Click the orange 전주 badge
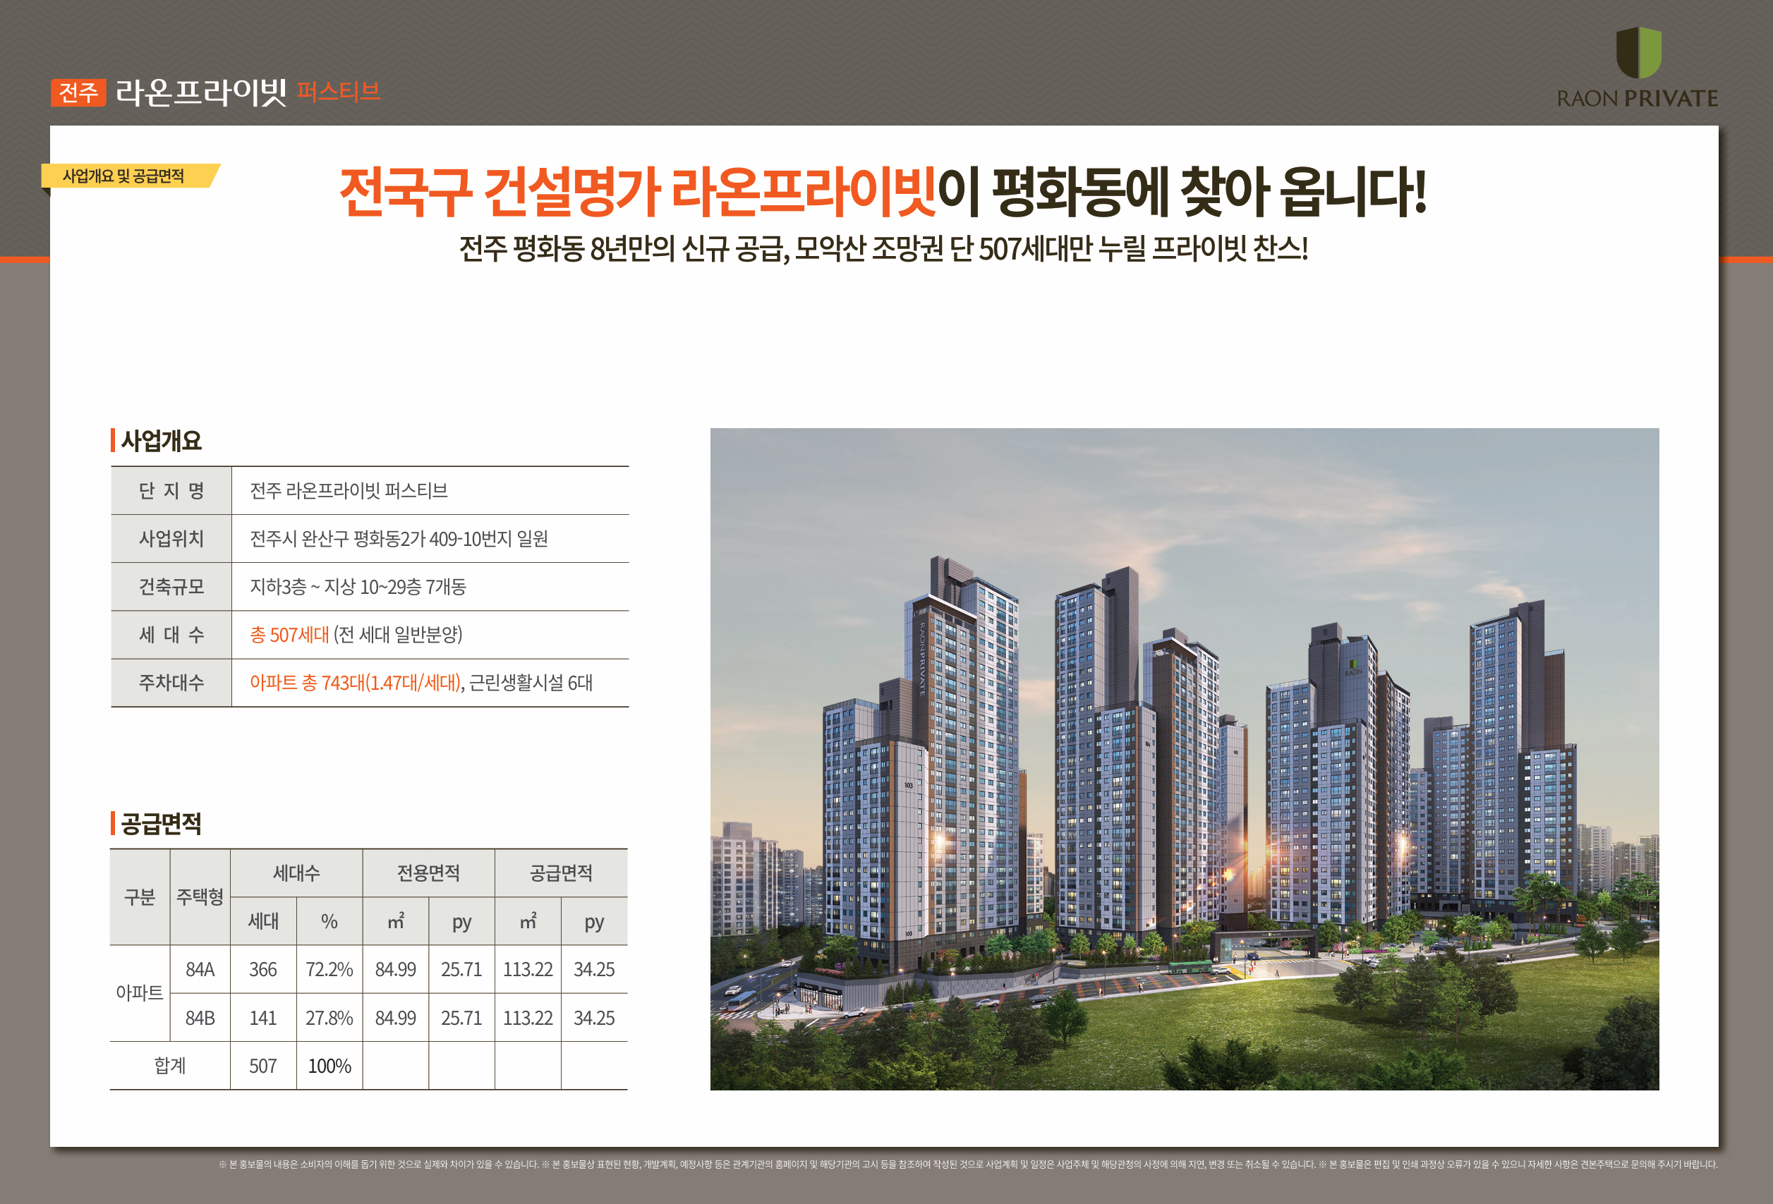This screenshot has width=1773, height=1204. click(x=78, y=93)
